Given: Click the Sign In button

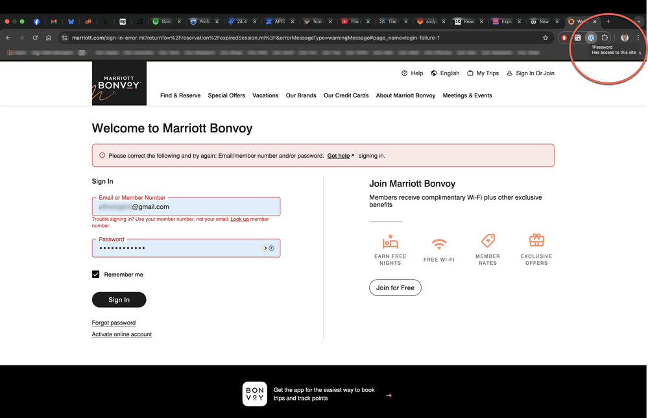Looking at the screenshot, I should tap(119, 300).
